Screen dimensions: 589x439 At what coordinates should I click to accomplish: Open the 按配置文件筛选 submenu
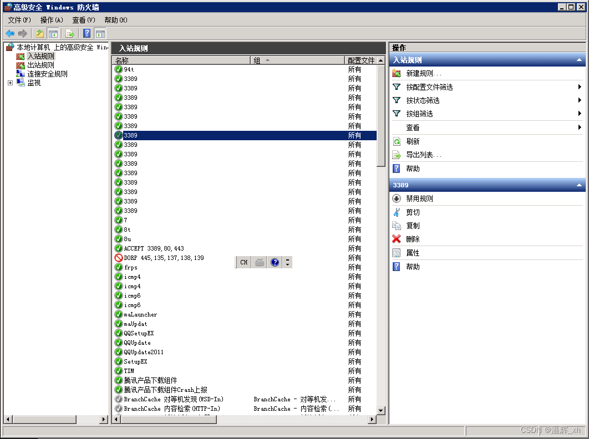click(429, 87)
